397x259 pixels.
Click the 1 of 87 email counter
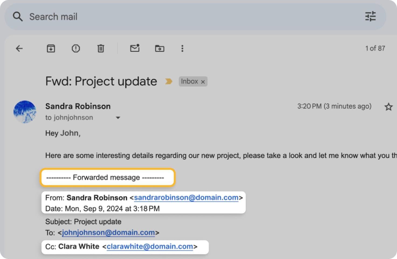(375, 49)
